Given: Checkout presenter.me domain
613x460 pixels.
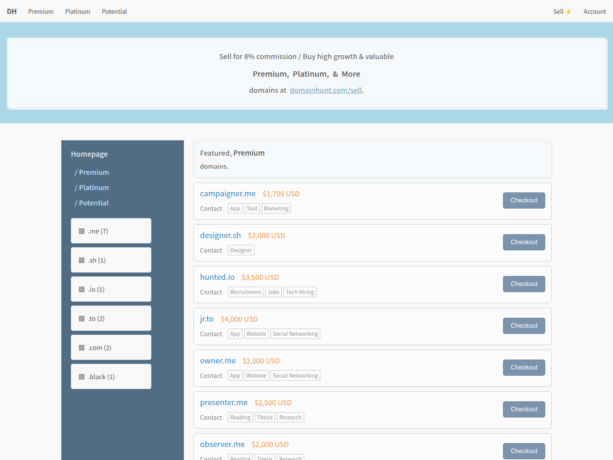Looking at the screenshot, I should [x=524, y=409].
